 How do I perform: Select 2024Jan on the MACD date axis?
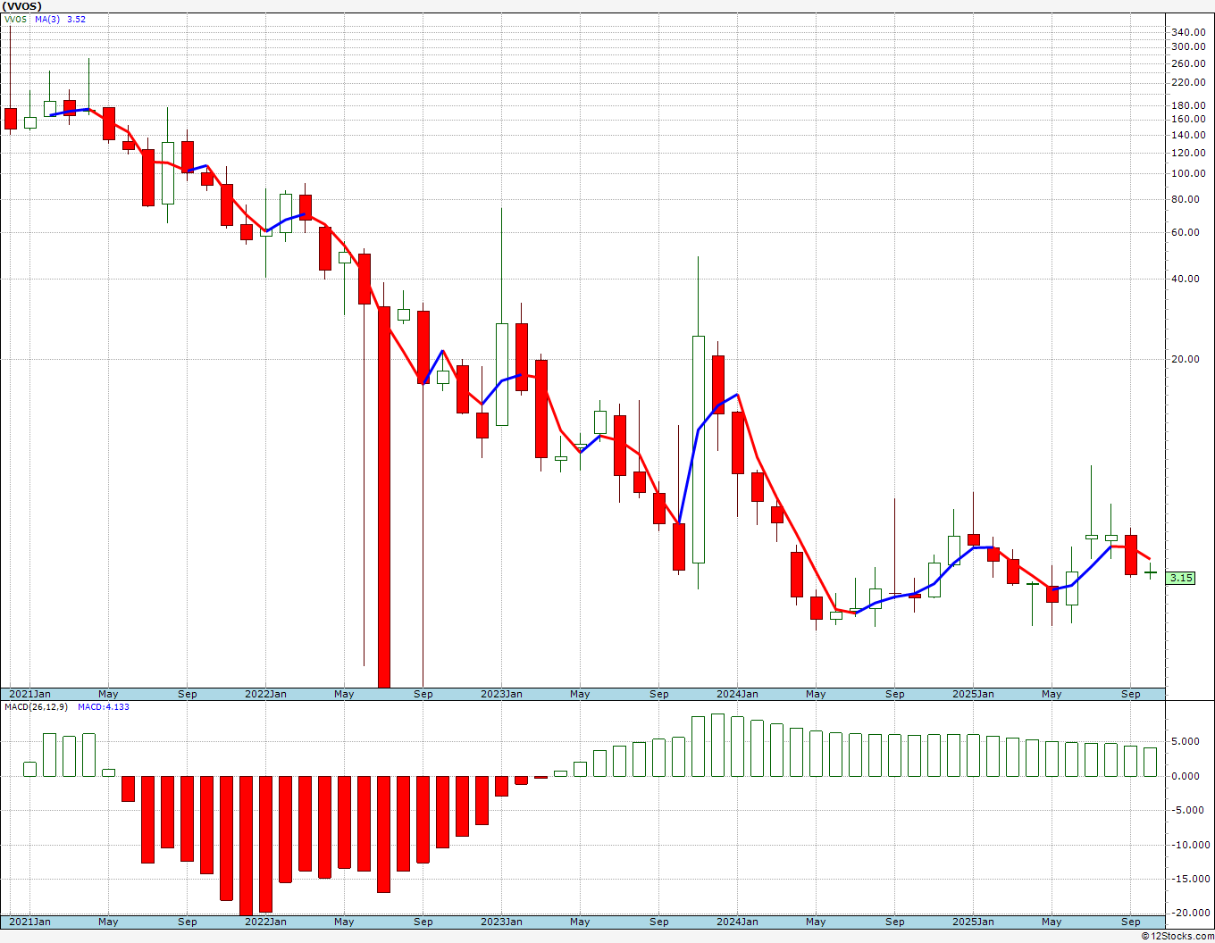tap(737, 922)
